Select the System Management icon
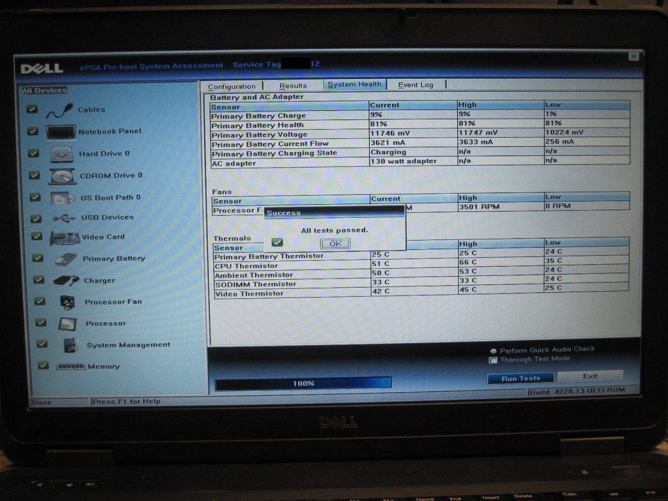 click(x=70, y=345)
